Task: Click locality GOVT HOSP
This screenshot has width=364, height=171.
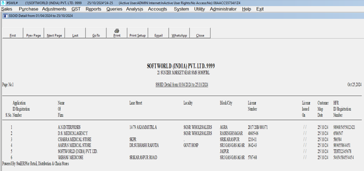Action: [191, 145]
